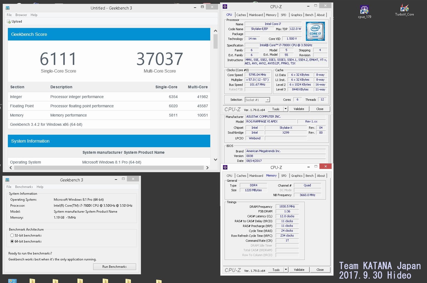Switch to Bench tab in Memory CPU-Z window
The width and height of the screenshot is (427, 283).
click(310, 176)
